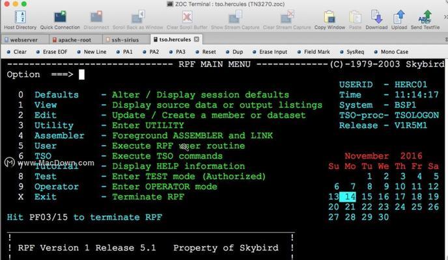
Task: Click the Option input cursor field
Action: coord(81,75)
